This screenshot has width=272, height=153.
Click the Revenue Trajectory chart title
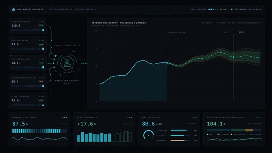coord(119,23)
